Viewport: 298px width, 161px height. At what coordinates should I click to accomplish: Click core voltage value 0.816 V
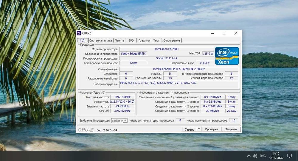click(205, 63)
